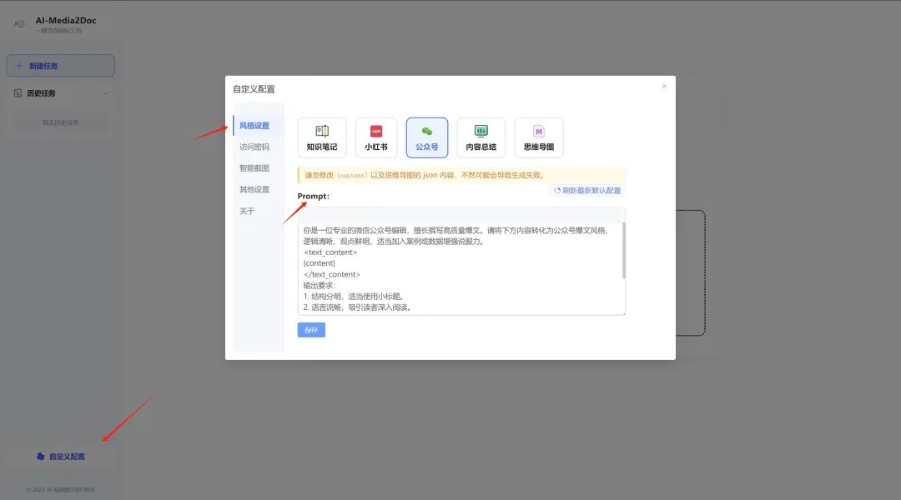
Task: Select the 小红书 style card icon
Action: (376, 132)
